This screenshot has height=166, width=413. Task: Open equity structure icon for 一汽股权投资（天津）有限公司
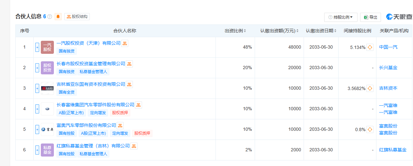[x=125, y=43]
